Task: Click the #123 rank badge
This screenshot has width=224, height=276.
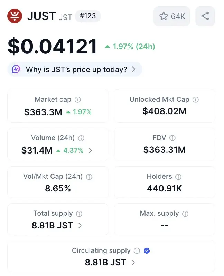Action: click(88, 16)
